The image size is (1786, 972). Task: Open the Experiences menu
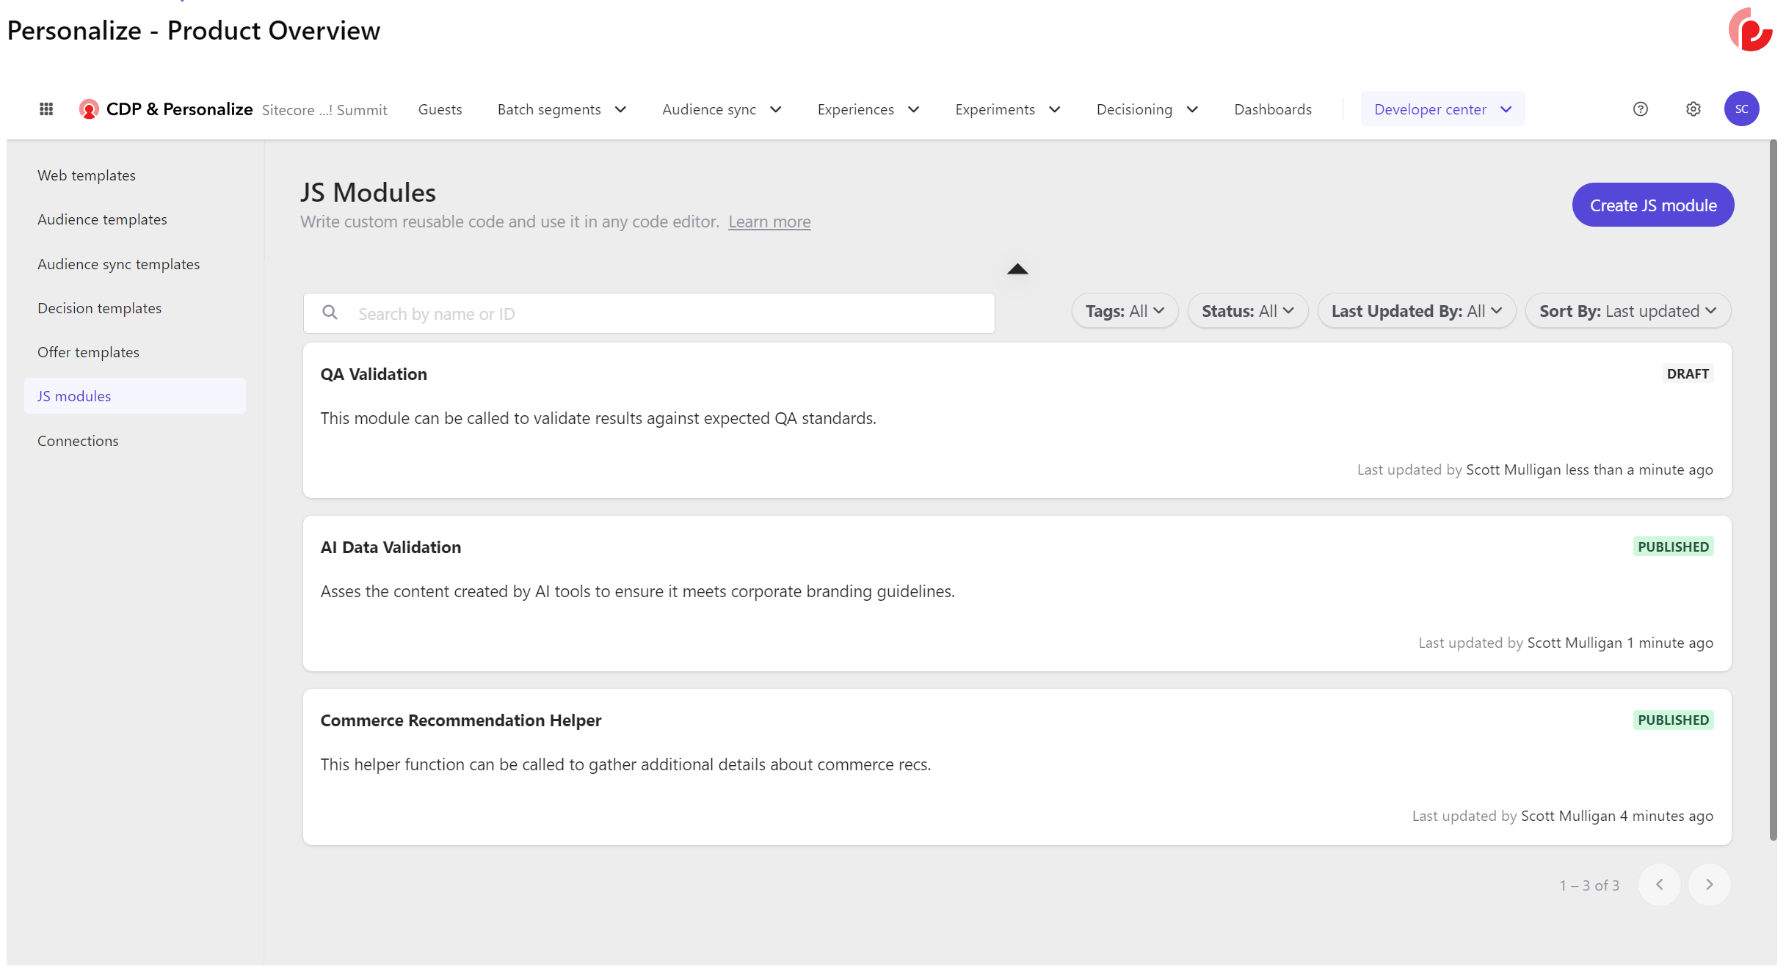click(868, 109)
